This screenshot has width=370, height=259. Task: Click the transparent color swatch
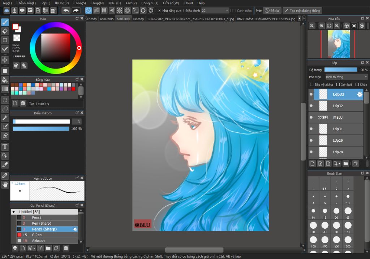click(x=17, y=38)
